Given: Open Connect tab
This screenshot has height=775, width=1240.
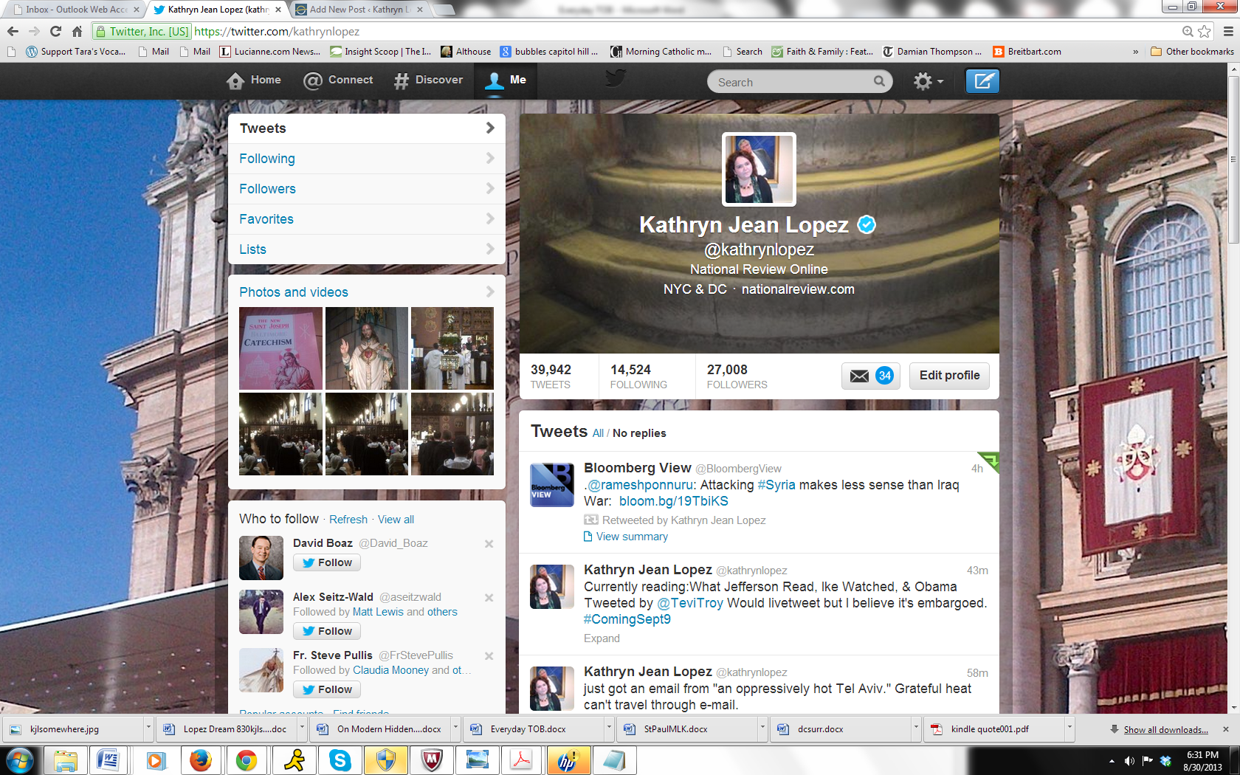Looking at the screenshot, I should [338, 80].
